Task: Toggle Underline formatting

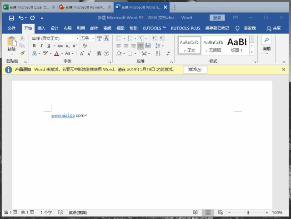Action: pos(49,46)
